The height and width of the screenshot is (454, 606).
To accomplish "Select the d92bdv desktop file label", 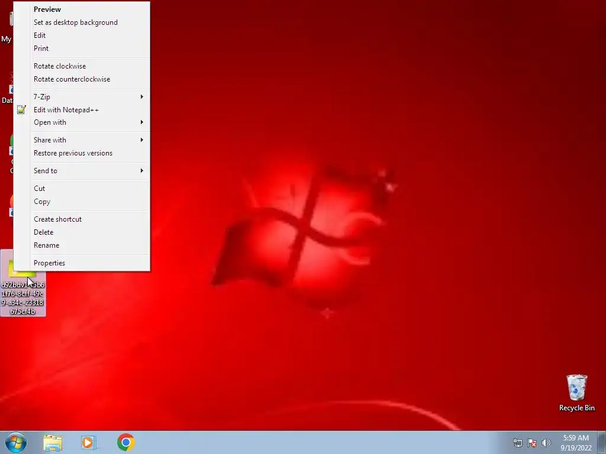I will click(x=23, y=298).
